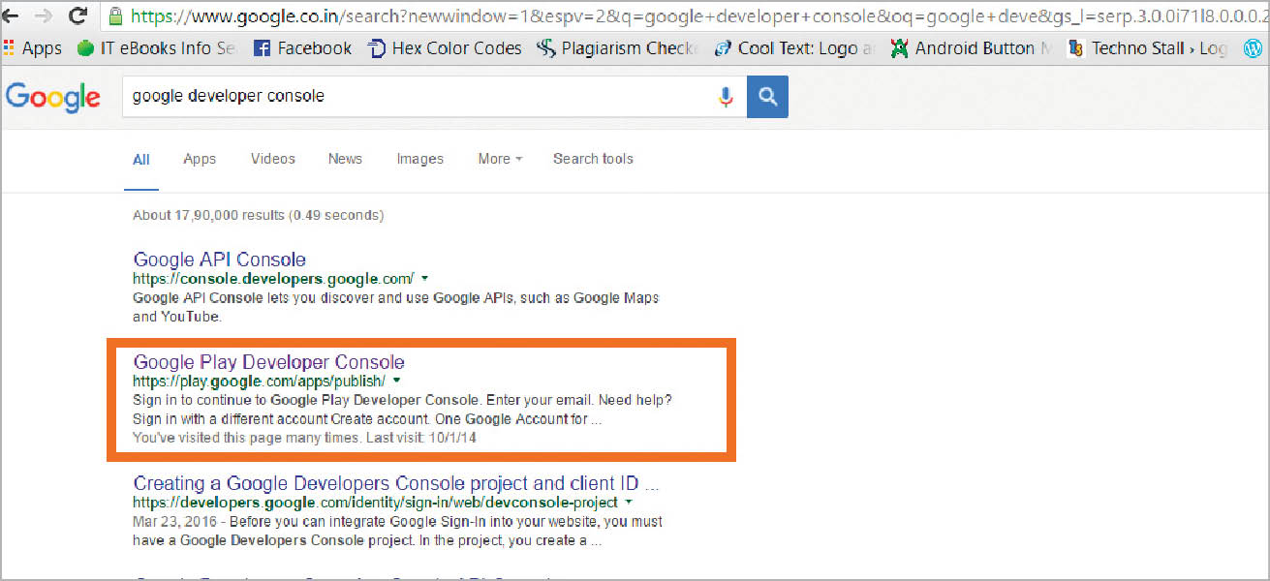
Task: Click the green secure padlock icon
Action: point(116,16)
